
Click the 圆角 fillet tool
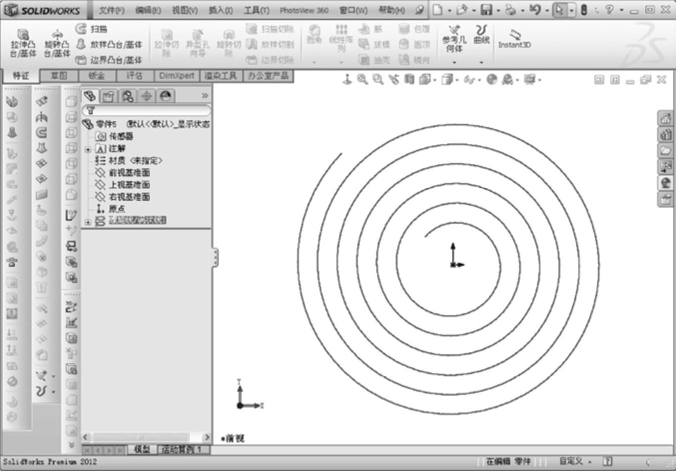coord(314,34)
